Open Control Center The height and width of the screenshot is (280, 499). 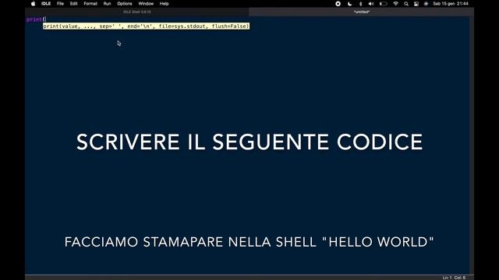416,4
